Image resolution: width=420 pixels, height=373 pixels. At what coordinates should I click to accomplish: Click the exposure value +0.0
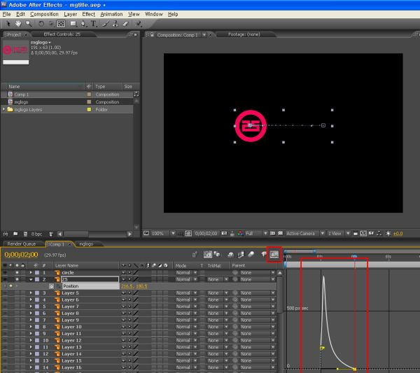pyautogui.click(x=398, y=234)
